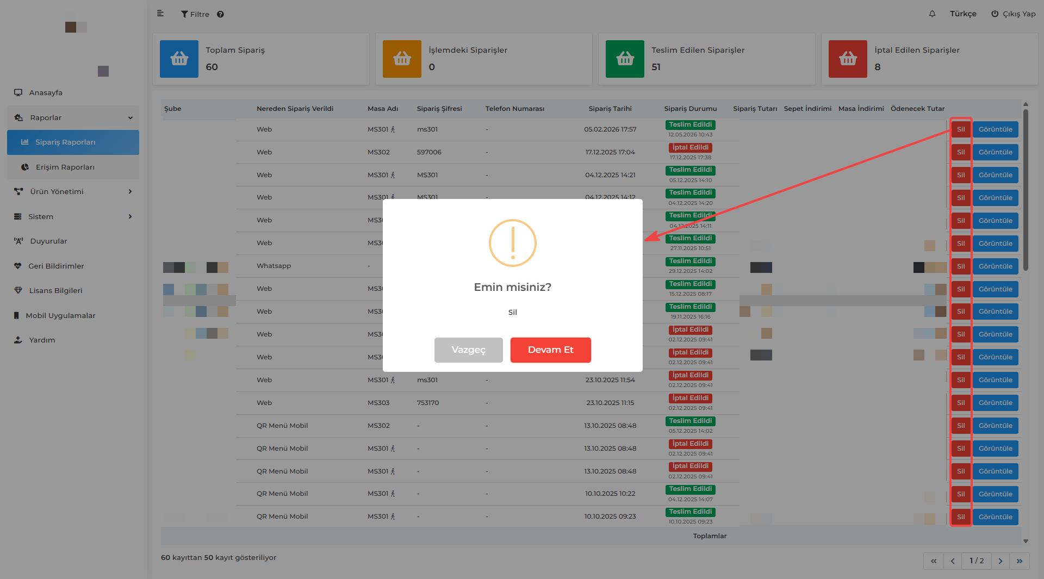The height and width of the screenshot is (579, 1044).
Task: Click the blue Toplam Sipariş basket icon
Action: point(179,59)
